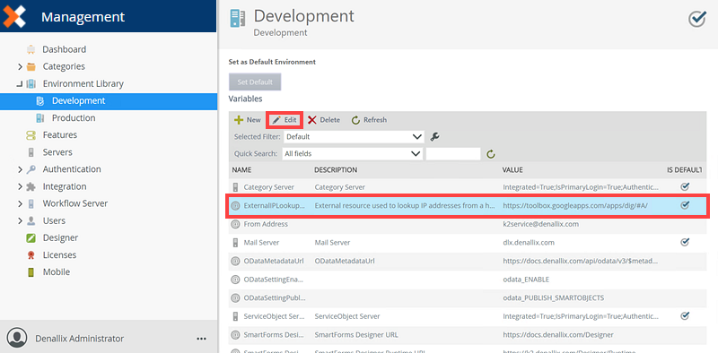The height and width of the screenshot is (353, 718).
Task: Open the Selected Filter dropdown
Action: tap(354, 137)
